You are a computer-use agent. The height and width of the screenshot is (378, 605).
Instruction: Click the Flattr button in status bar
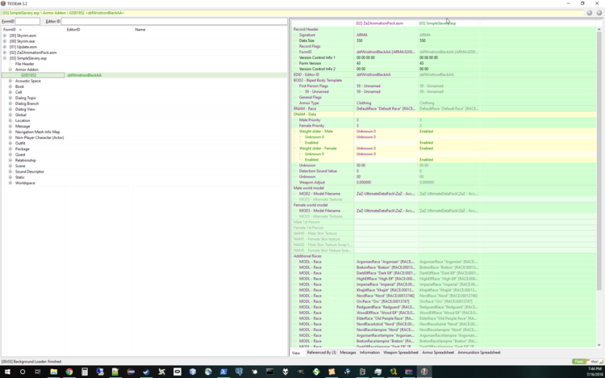click(578, 362)
